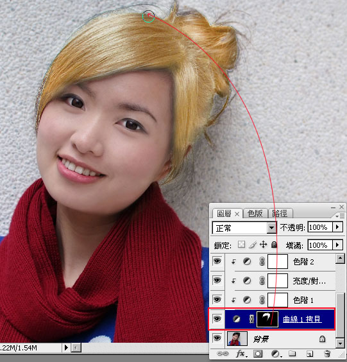Click clipping arrow on 色階 2 layer
The image size is (347, 362).
233,262
